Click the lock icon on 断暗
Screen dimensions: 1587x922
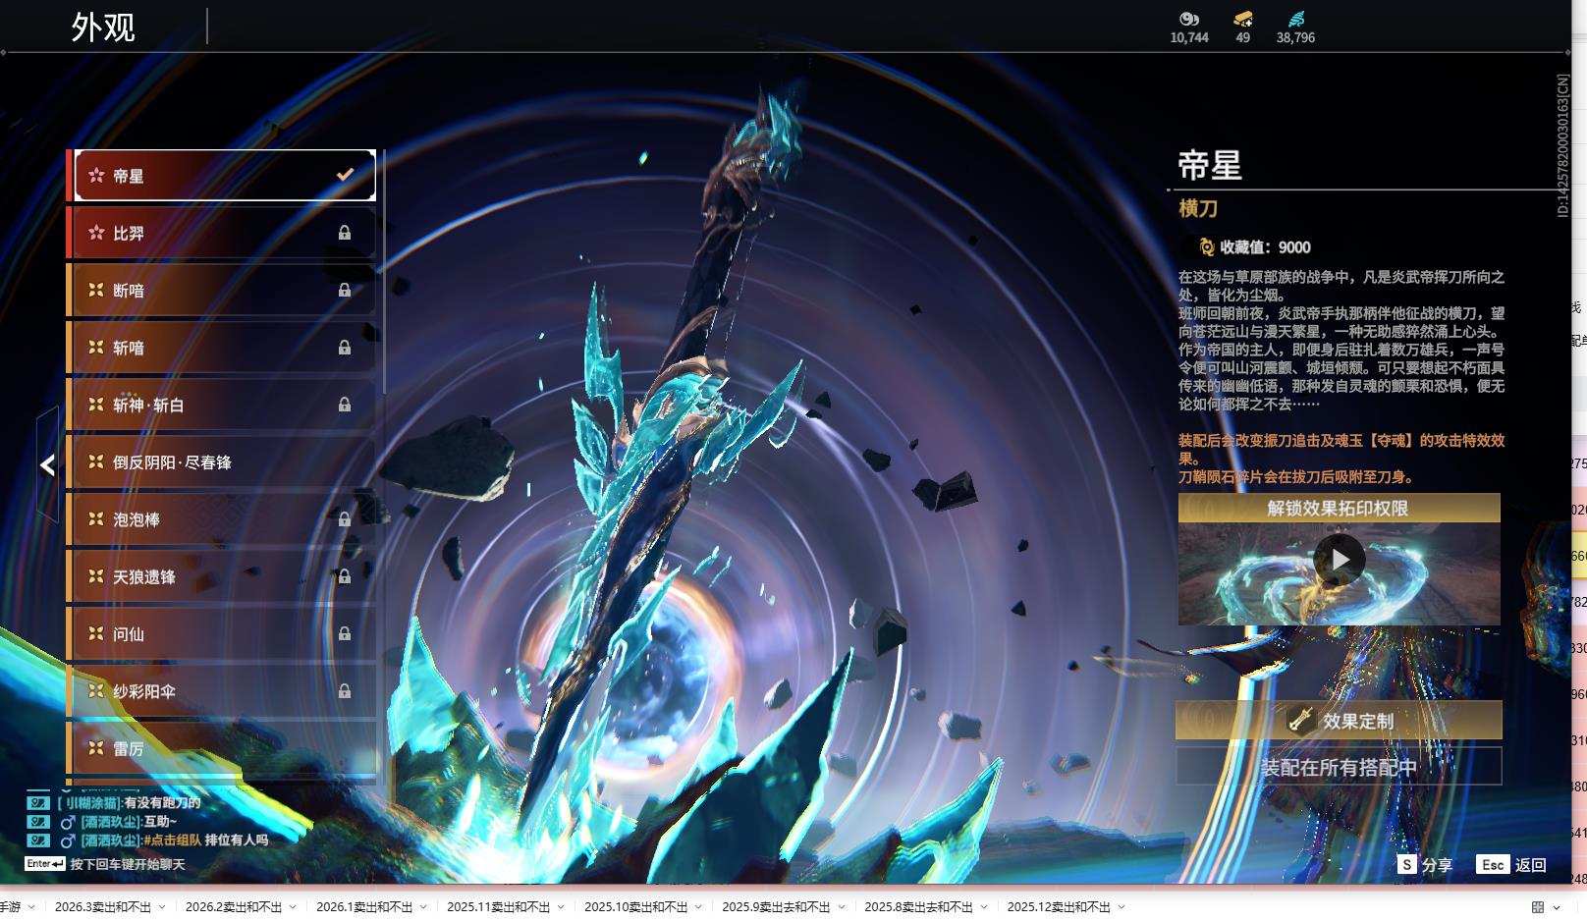click(x=345, y=290)
